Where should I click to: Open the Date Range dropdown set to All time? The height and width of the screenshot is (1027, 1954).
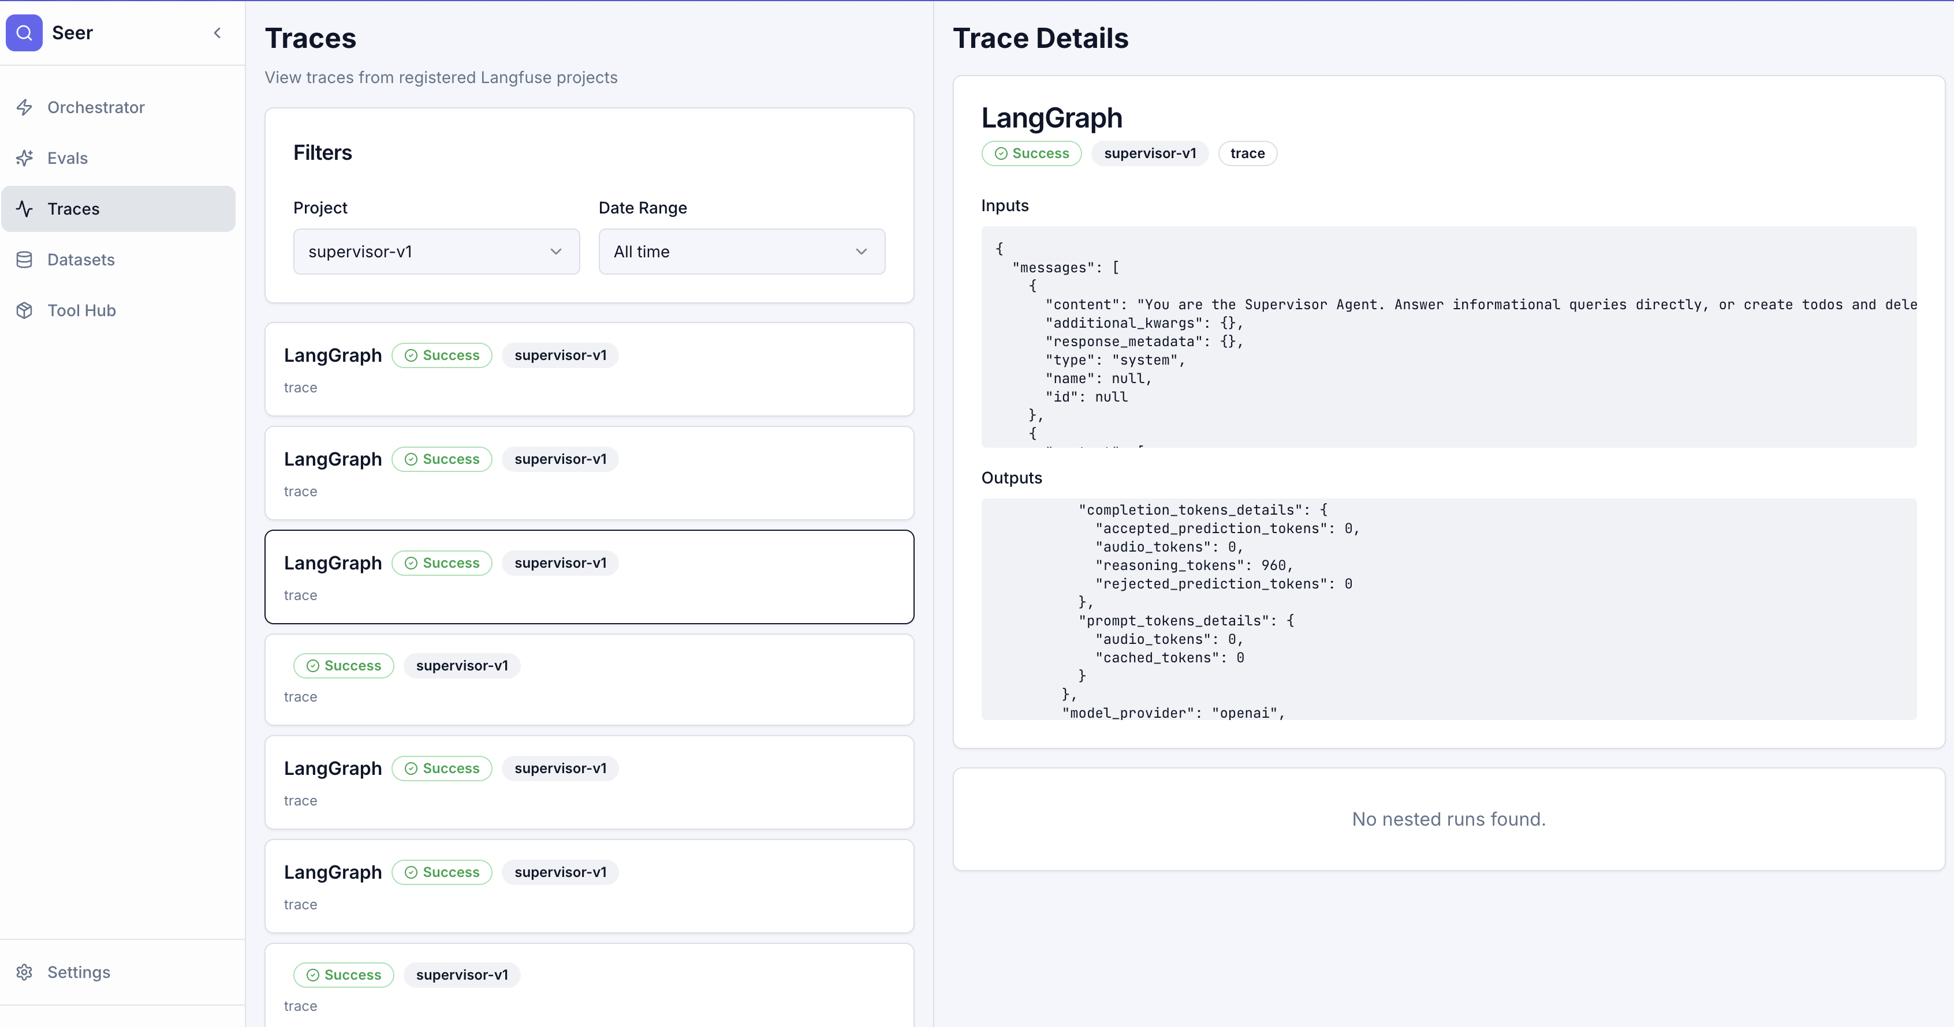pos(741,251)
